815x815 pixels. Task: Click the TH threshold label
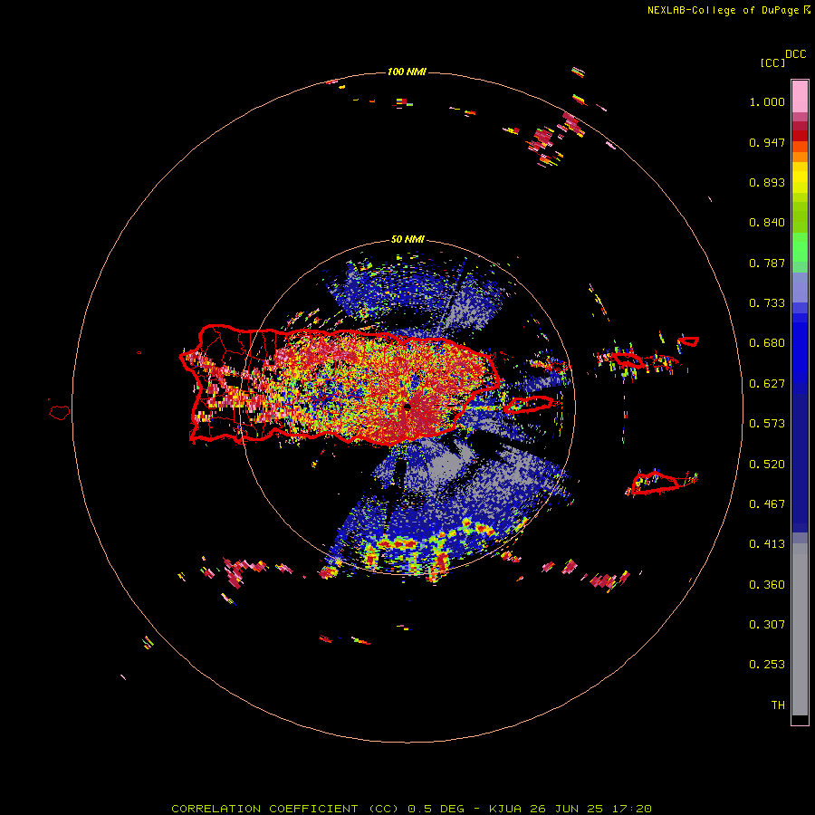pyautogui.click(x=778, y=705)
